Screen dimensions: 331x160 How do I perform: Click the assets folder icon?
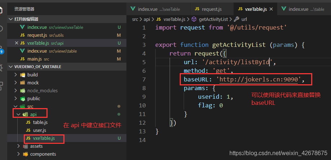[x=25, y=146]
